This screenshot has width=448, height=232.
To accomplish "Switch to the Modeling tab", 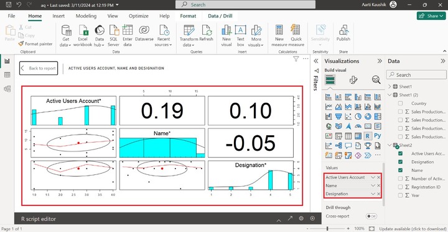I will 86,16.
